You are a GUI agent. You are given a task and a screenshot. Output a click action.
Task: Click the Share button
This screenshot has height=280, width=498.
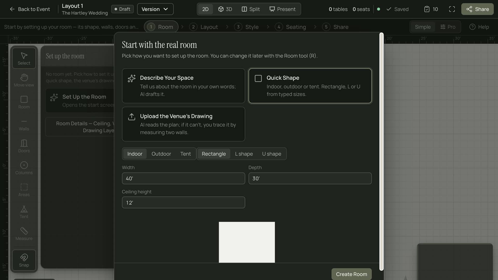coord(477,9)
